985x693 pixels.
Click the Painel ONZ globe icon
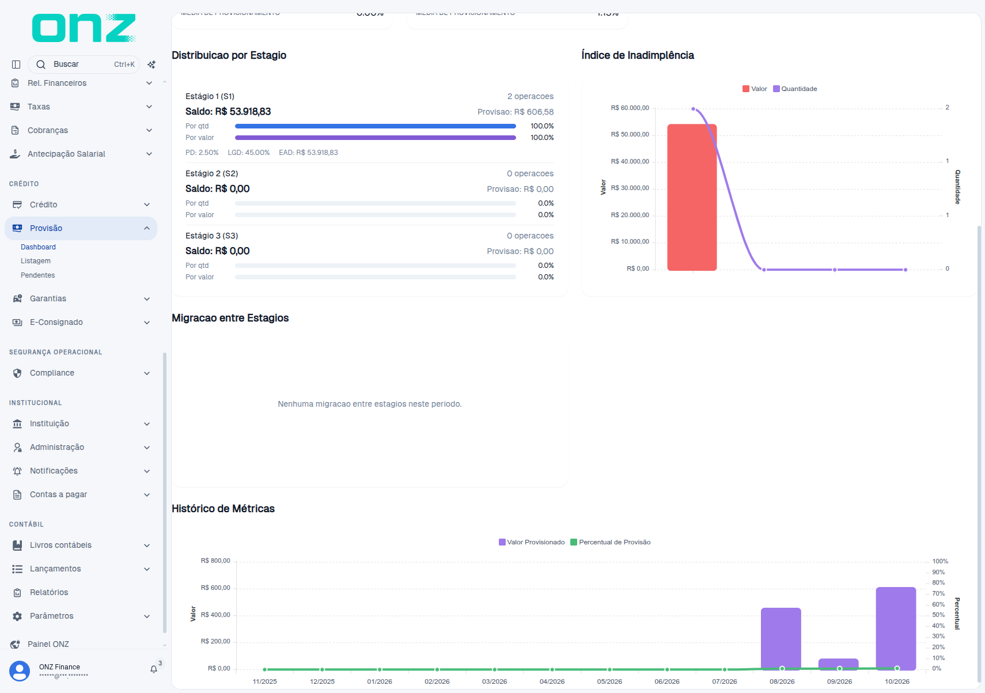click(x=15, y=644)
